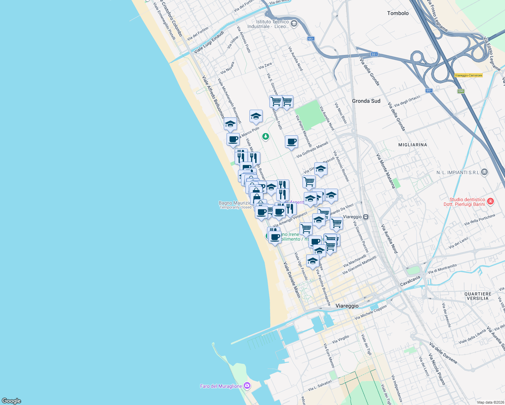Click the Via degli Ortacci label
This screenshot has width=505, height=405.
407,101
